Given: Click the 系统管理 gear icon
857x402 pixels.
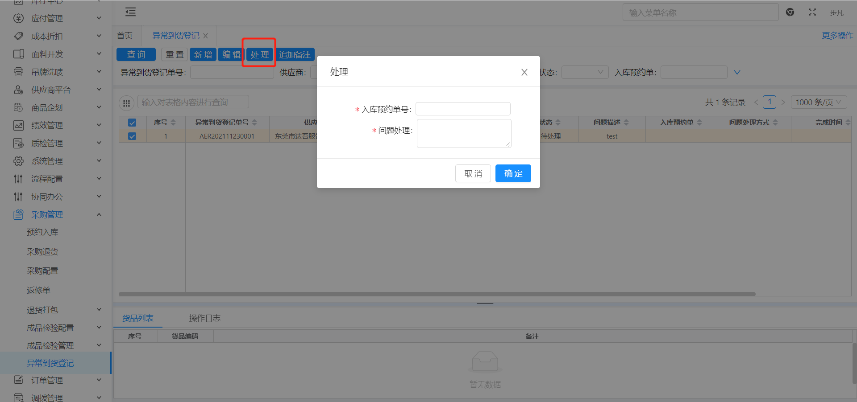Looking at the screenshot, I should click(18, 161).
